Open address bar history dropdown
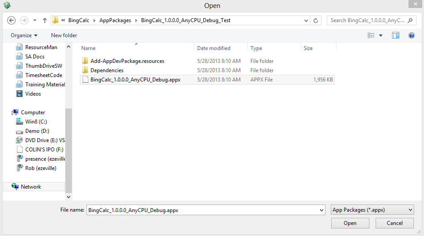The width and height of the screenshot is (424, 236). [x=306, y=20]
